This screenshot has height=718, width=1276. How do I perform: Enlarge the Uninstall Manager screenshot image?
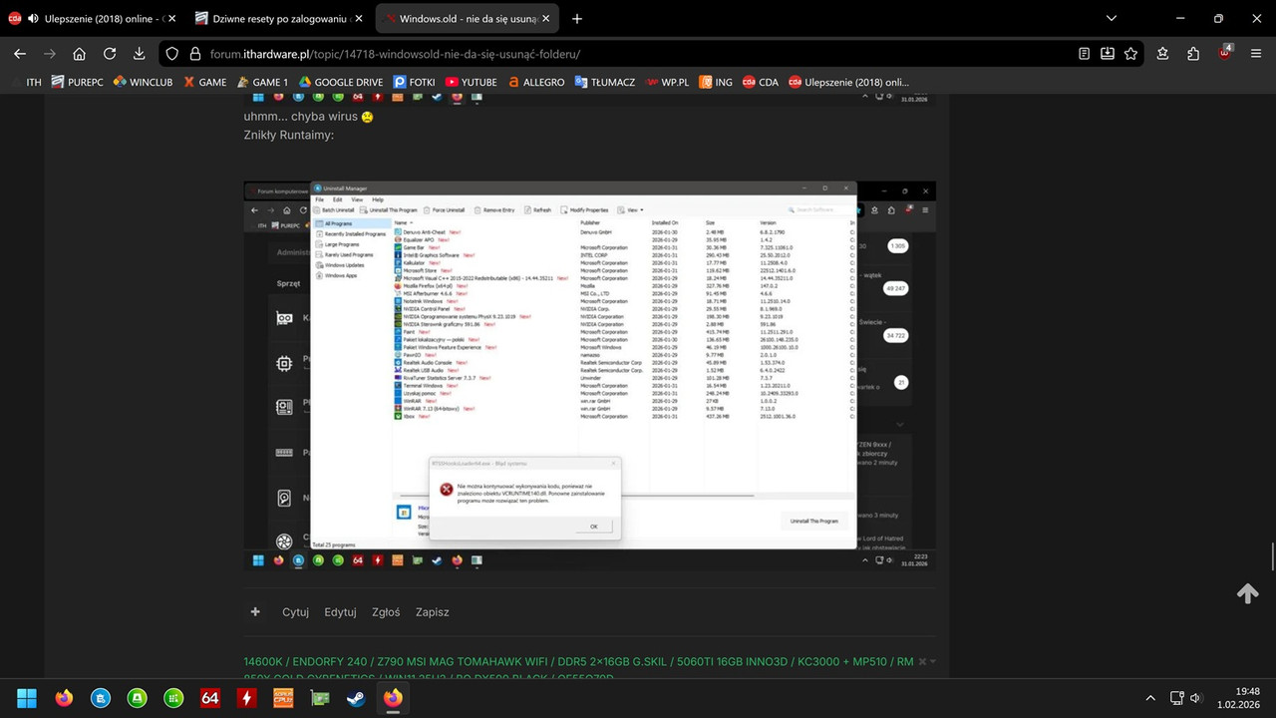pos(590,375)
